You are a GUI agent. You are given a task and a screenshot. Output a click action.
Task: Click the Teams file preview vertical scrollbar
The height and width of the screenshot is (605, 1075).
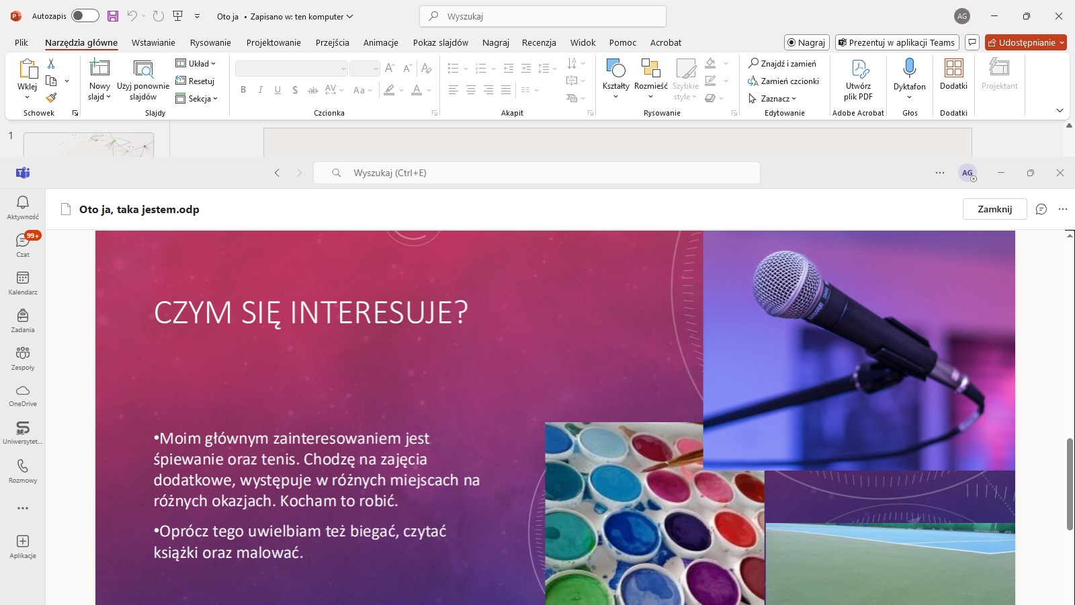[x=1070, y=484]
